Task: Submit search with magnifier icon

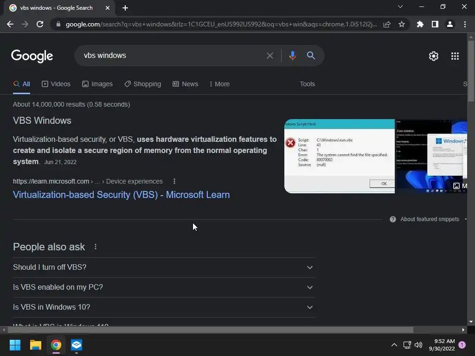Action: point(311,56)
